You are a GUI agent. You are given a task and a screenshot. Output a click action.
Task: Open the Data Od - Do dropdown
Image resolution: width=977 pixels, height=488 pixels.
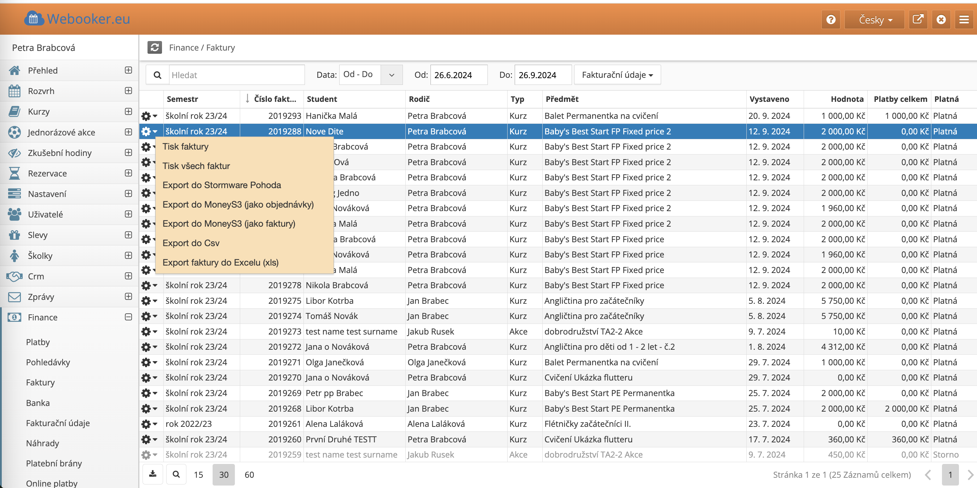point(392,75)
